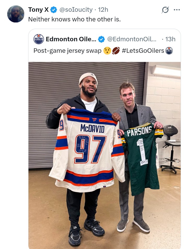The height and width of the screenshot is (249, 188).
Task: Open the Edmonton Oilers account name
Action: [71, 39]
